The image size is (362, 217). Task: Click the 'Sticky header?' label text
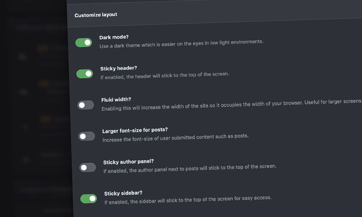coord(119,68)
